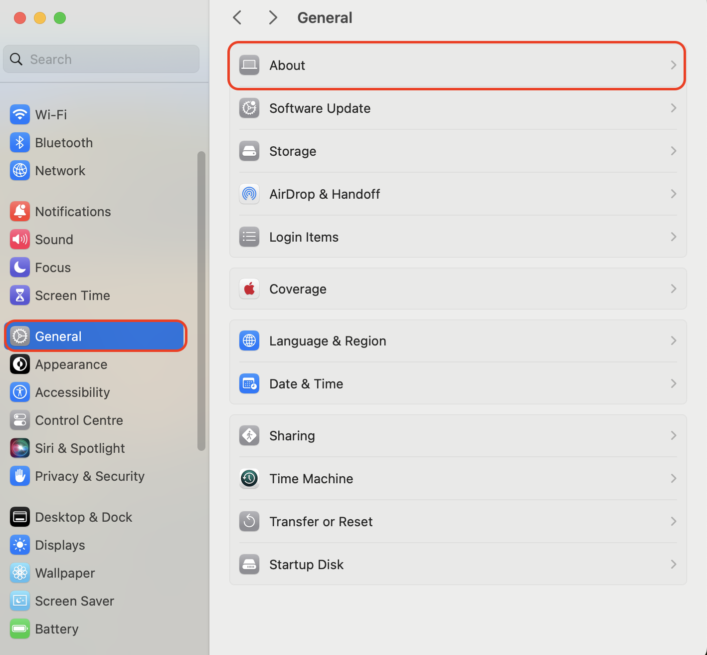Image resolution: width=707 pixels, height=655 pixels.
Task: Click the "Time Machine" label text
Action: coord(311,479)
